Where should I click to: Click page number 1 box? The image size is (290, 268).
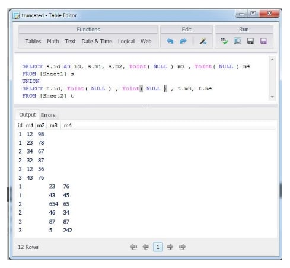click(158, 247)
